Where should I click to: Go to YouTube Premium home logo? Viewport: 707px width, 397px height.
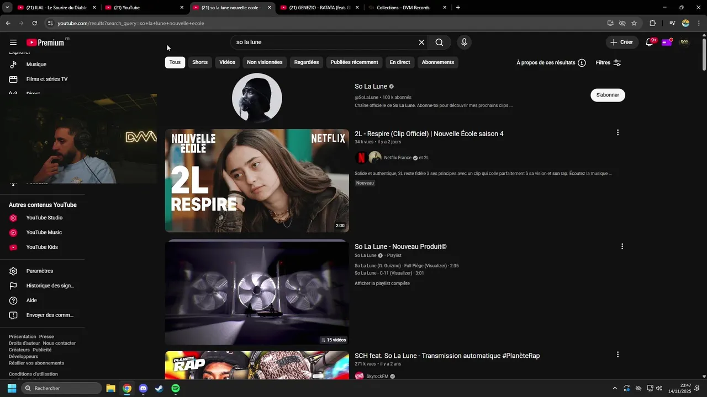tap(45, 42)
